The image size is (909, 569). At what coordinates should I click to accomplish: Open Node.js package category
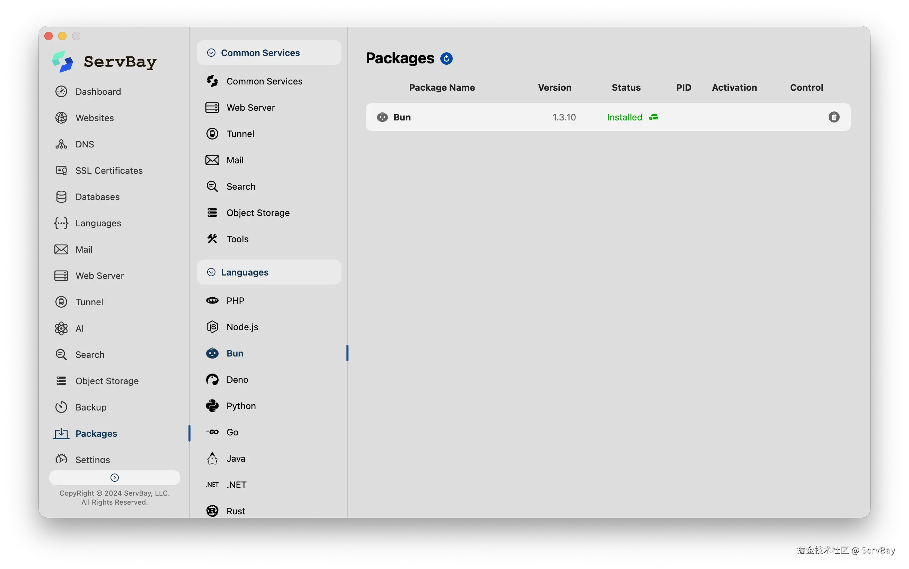coord(242,327)
